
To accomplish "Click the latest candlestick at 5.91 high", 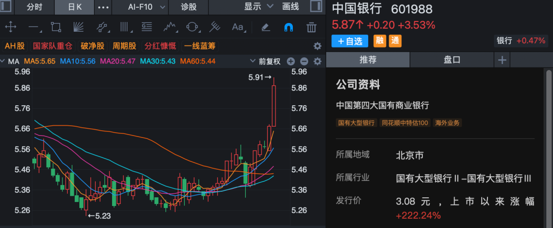I will (x=274, y=105).
